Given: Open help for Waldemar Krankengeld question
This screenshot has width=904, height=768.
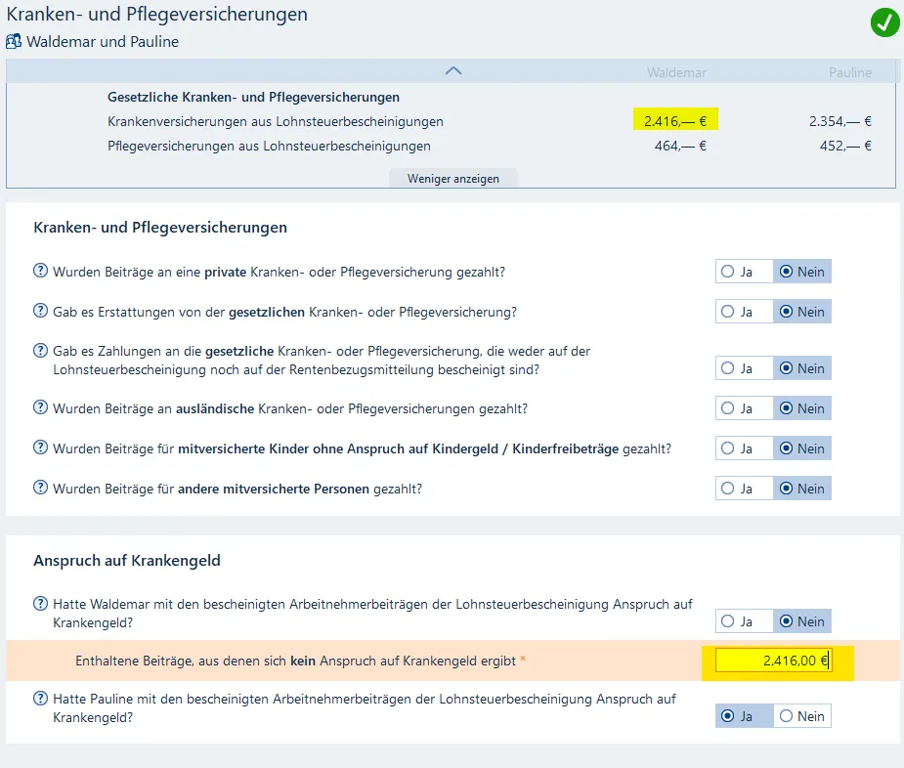Looking at the screenshot, I should 41,604.
